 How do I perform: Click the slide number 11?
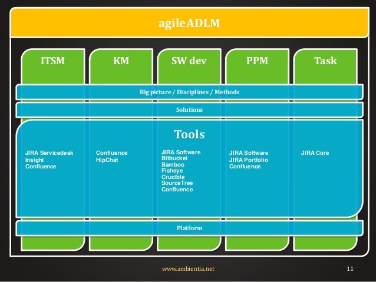[x=350, y=269]
